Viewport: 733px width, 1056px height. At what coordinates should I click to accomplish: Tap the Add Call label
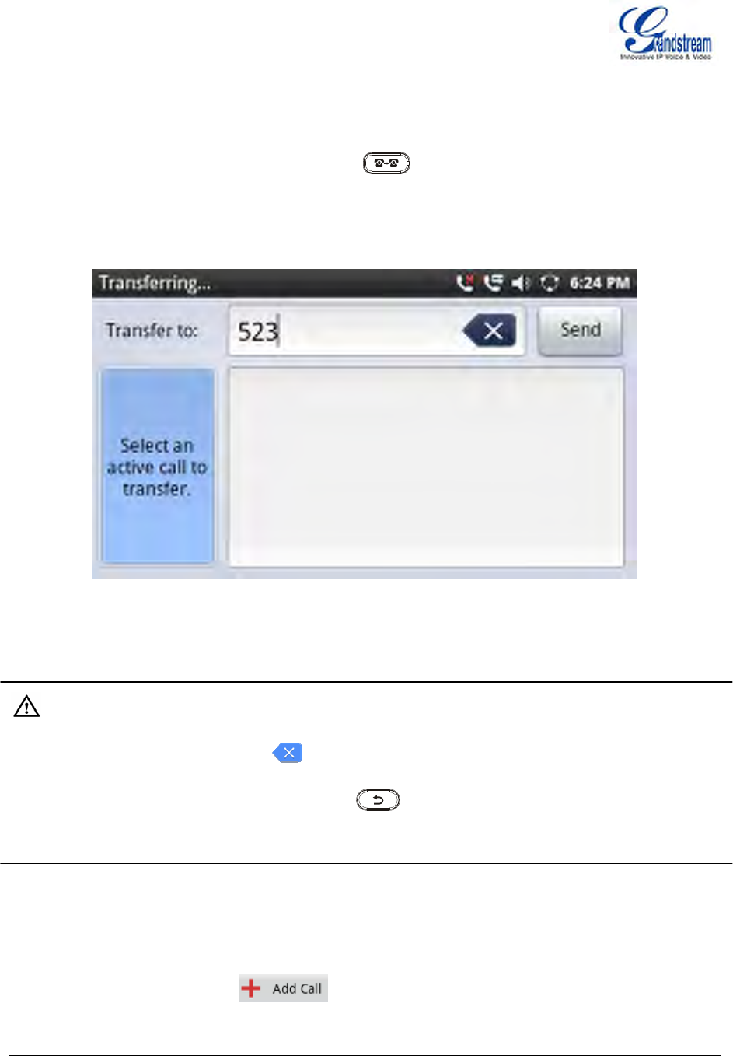coord(297,989)
